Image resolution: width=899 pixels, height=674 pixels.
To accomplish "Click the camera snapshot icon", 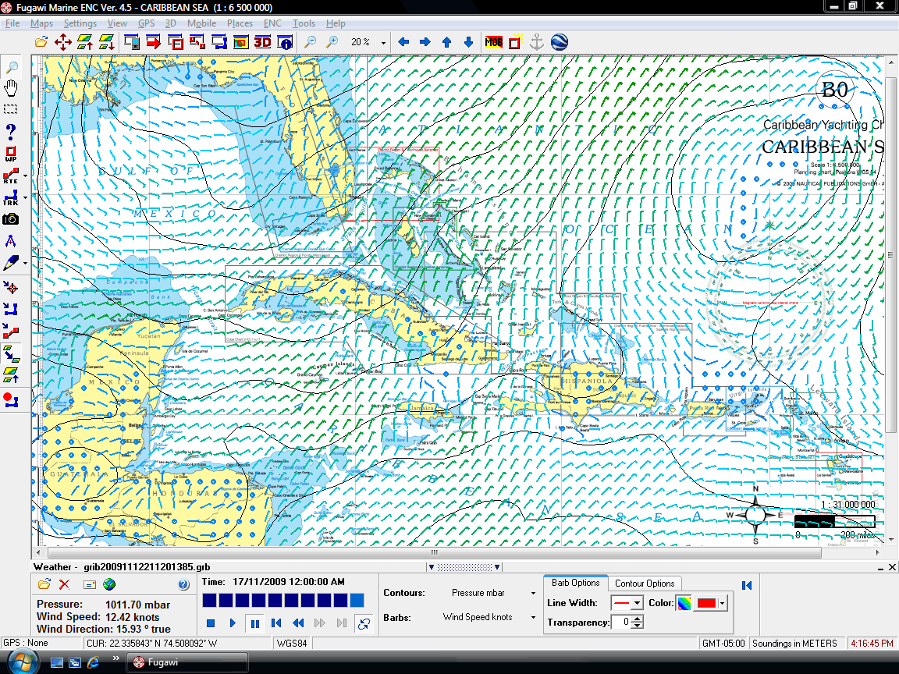I will coord(11,219).
